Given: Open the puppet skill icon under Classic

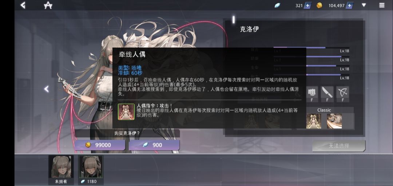Looking at the screenshot, I should point(314,121).
